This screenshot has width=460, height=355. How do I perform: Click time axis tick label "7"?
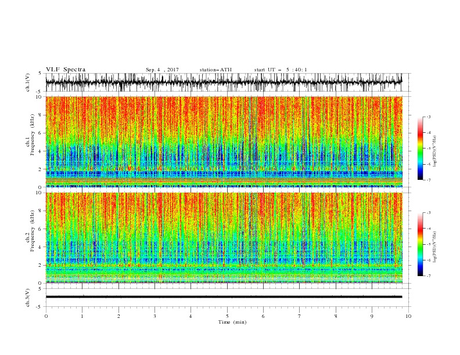click(300, 316)
